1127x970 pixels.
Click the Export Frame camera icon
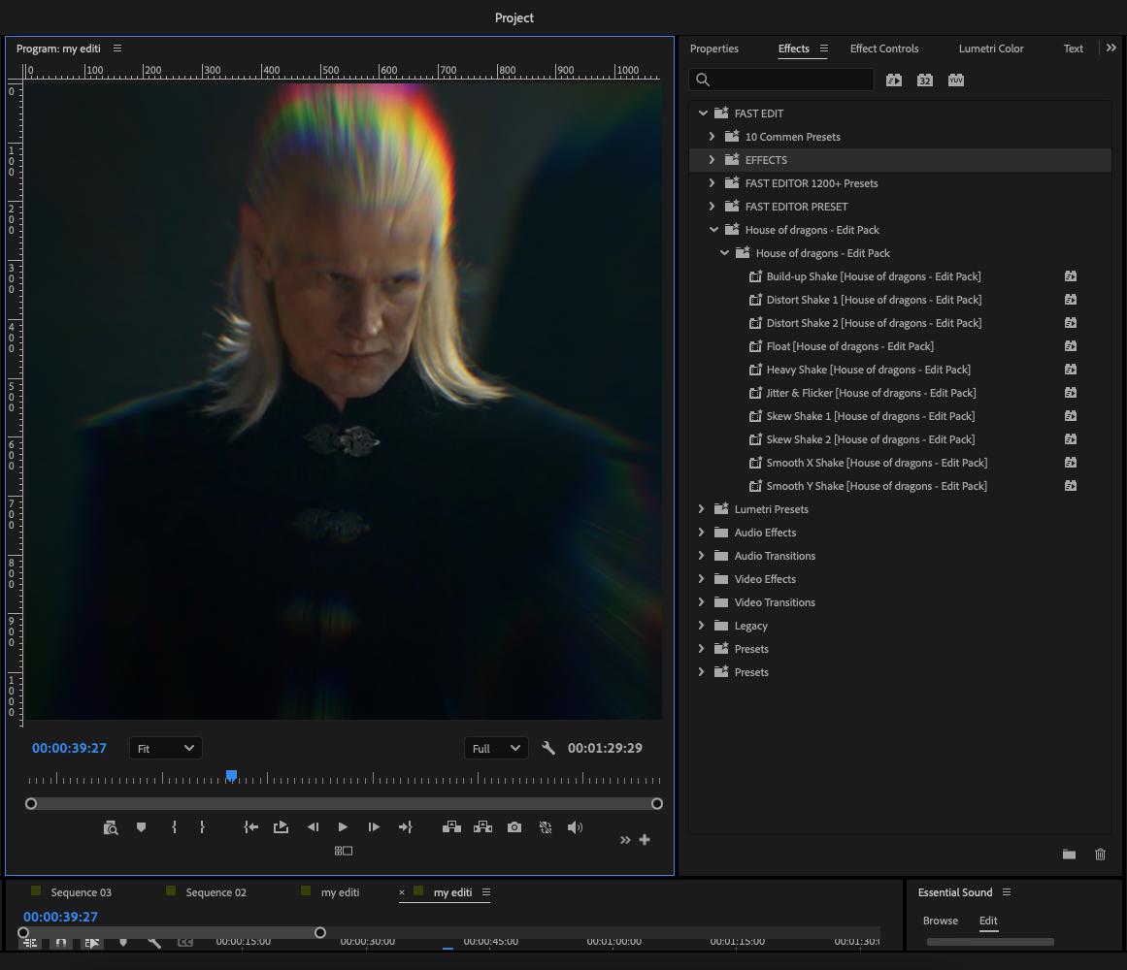514,827
